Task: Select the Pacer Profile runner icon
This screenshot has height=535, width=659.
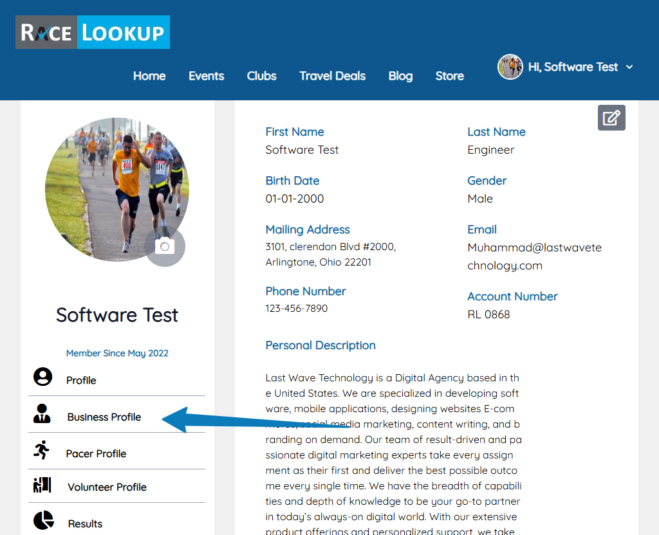Action: pos(41,451)
